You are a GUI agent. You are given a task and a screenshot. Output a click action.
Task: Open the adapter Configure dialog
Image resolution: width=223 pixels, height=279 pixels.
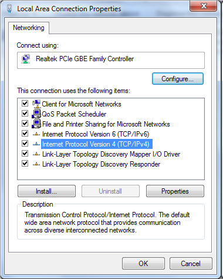pyautogui.click(x=178, y=79)
